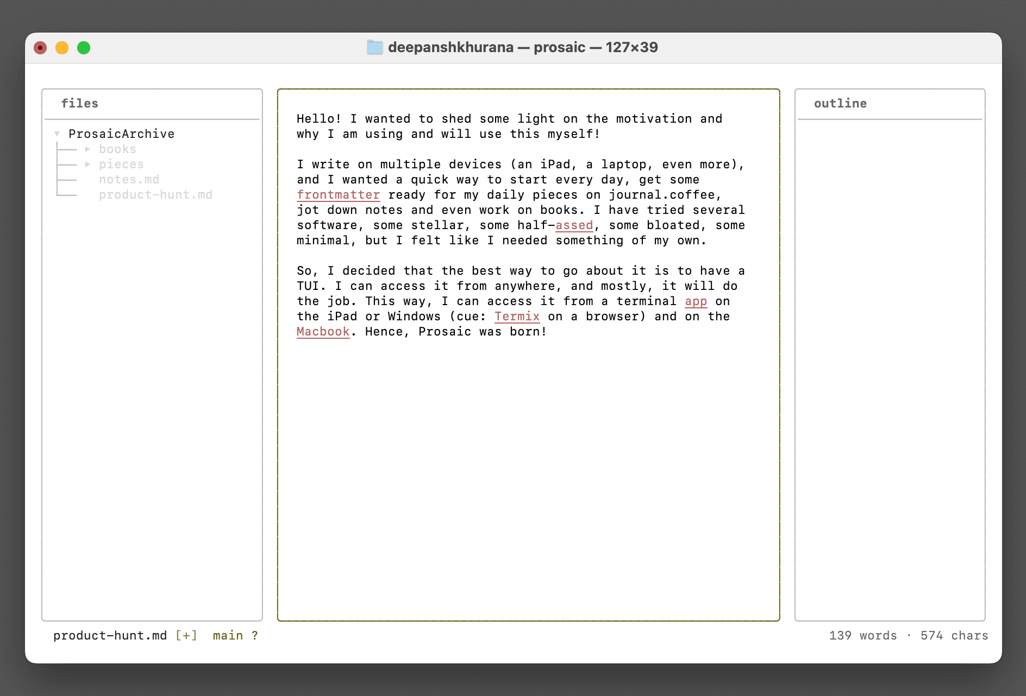Open the Macbook link
Viewport: 1026px width, 696px height.
323,331
